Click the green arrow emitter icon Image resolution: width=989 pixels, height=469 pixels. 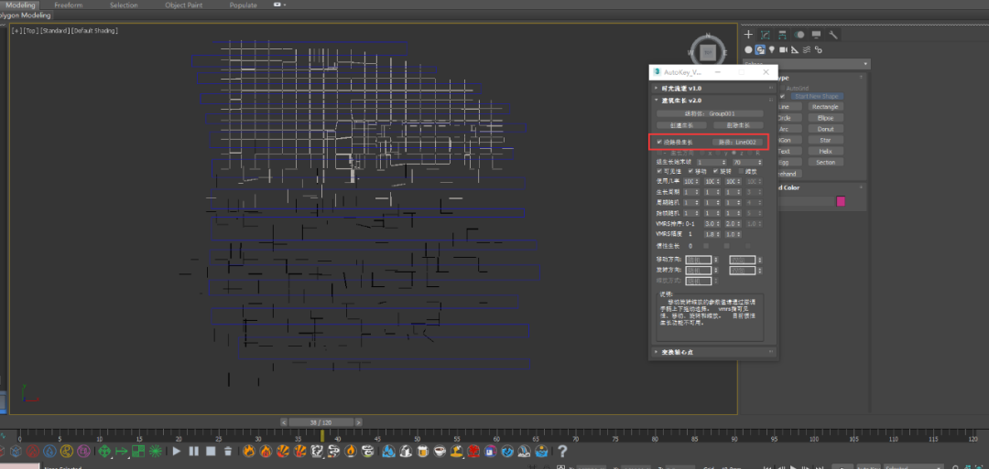(x=121, y=451)
